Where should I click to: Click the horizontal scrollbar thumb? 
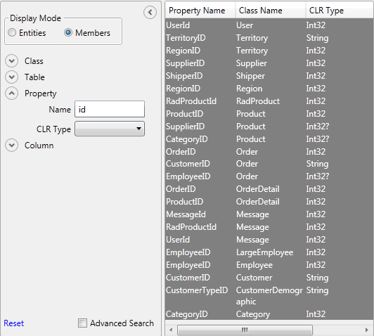pyautogui.click(x=245, y=330)
